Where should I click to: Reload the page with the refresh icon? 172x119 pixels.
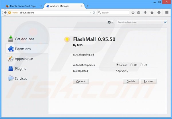(x=94, y=13)
